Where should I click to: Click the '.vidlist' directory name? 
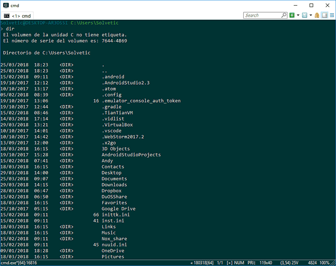[x=113, y=119]
